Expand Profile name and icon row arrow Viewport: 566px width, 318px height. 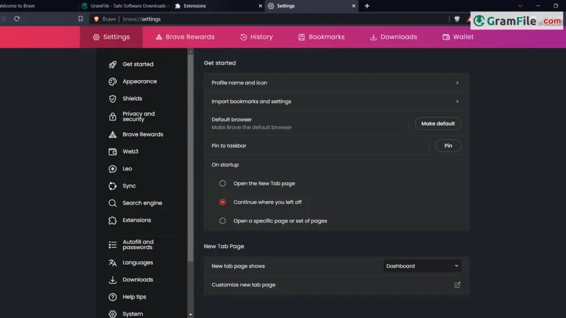pyautogui.click(x=457, y=83)
